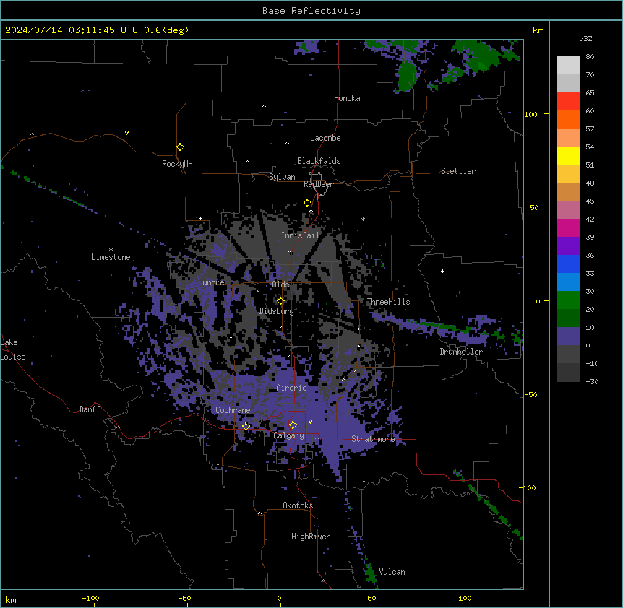Click the 100 tick on the horizontal axis

click(465, 598)
